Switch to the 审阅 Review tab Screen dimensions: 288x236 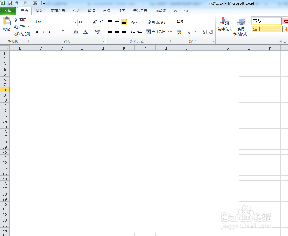[x=107, y=11]
